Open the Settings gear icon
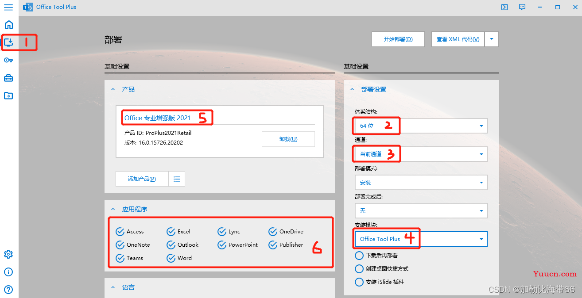 [x=8, y=254]
